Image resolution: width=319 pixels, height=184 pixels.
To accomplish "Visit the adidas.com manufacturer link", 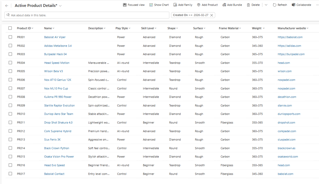I will 289,45.
